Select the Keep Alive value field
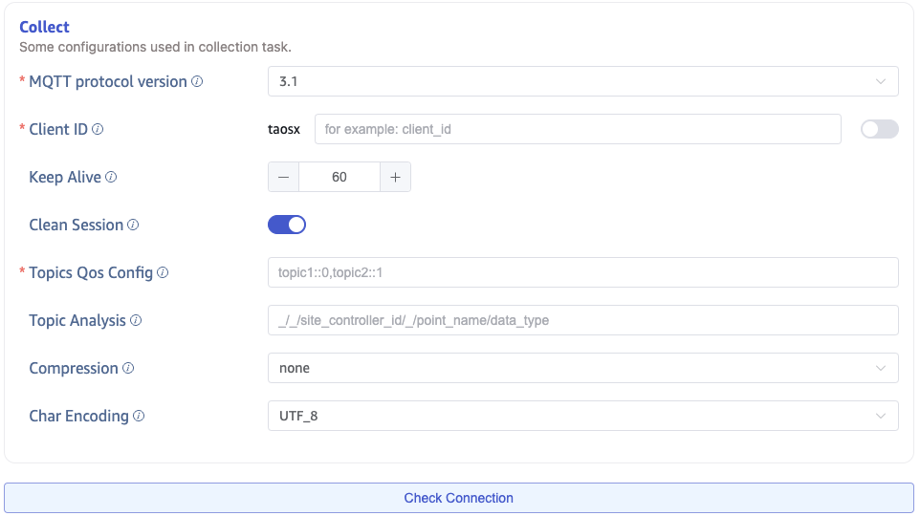 pyautogui.click(x=340, y=177)
